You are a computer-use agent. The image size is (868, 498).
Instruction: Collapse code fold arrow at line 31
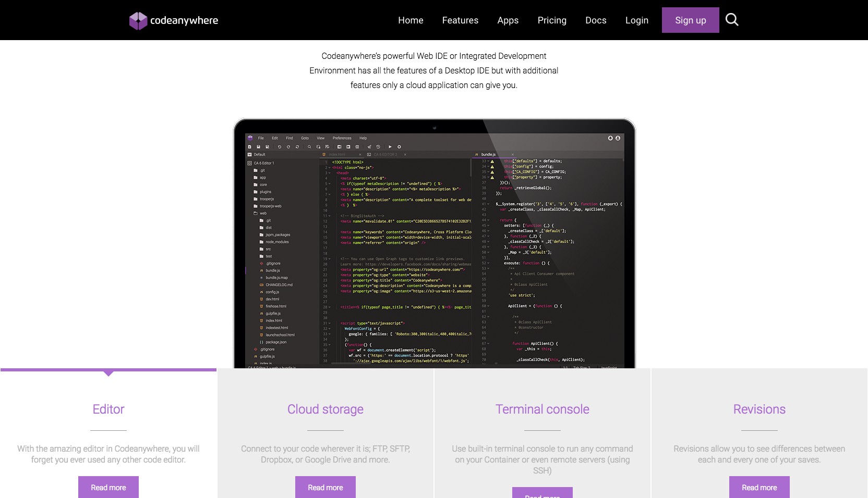click(x=330, y=323)
